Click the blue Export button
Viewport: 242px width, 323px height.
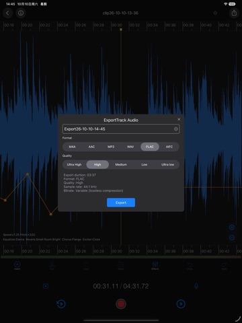click(121, 203)
